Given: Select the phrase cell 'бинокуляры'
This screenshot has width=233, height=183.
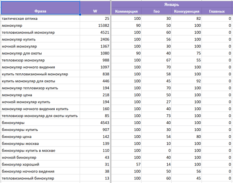Looking at the screenshot, I should click(x=40, y=123).
